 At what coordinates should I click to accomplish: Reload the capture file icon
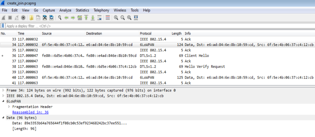tap(51, 18)
